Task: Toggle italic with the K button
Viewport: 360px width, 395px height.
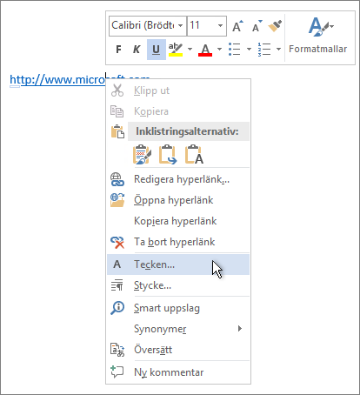Action: [x=137, y=50]
